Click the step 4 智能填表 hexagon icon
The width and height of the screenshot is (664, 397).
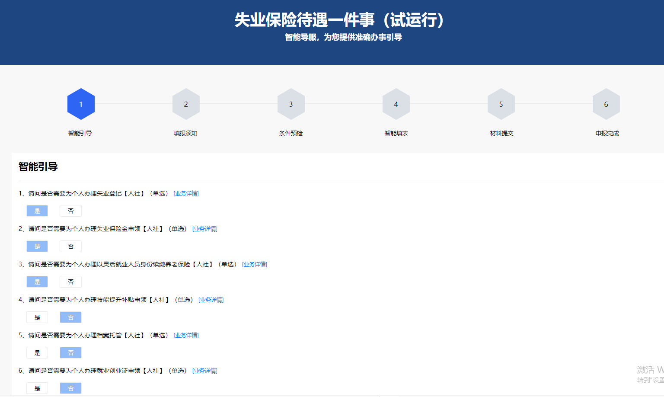[396, 104]
